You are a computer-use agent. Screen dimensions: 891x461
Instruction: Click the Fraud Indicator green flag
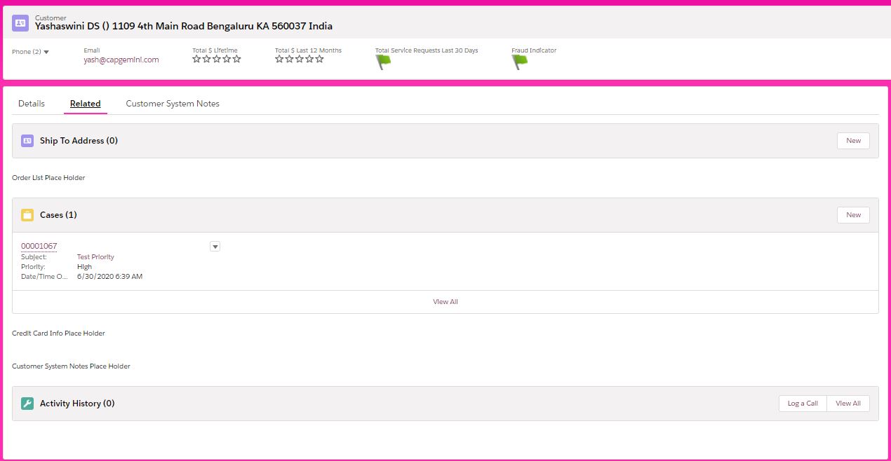(x=519, y=61)
